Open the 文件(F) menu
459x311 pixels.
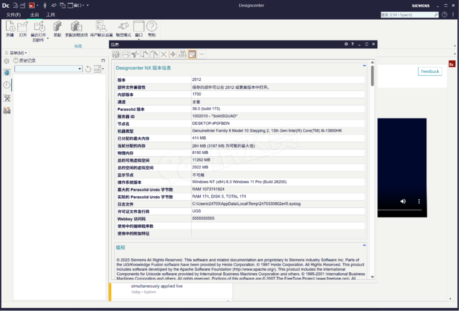pyautogui.click(x=13, y=15)
